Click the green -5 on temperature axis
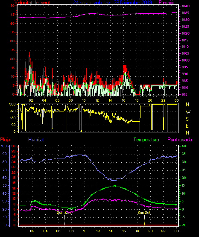 pos(183,217)
